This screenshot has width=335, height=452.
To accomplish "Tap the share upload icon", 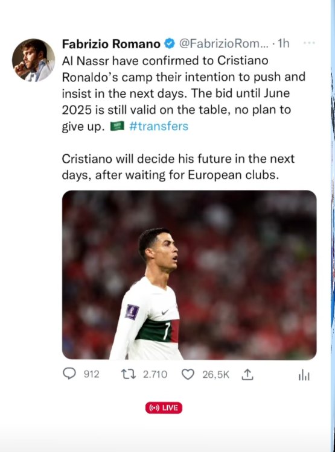I will click(x=247, y=374).
